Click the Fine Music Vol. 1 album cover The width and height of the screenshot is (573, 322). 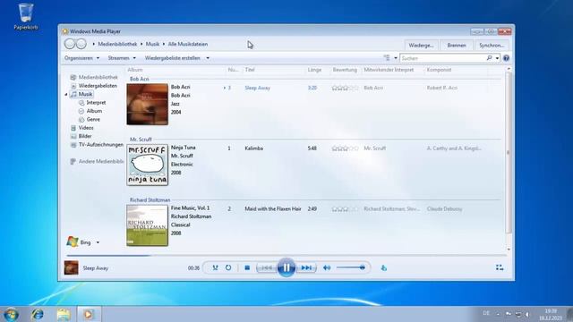coord(147,225)
